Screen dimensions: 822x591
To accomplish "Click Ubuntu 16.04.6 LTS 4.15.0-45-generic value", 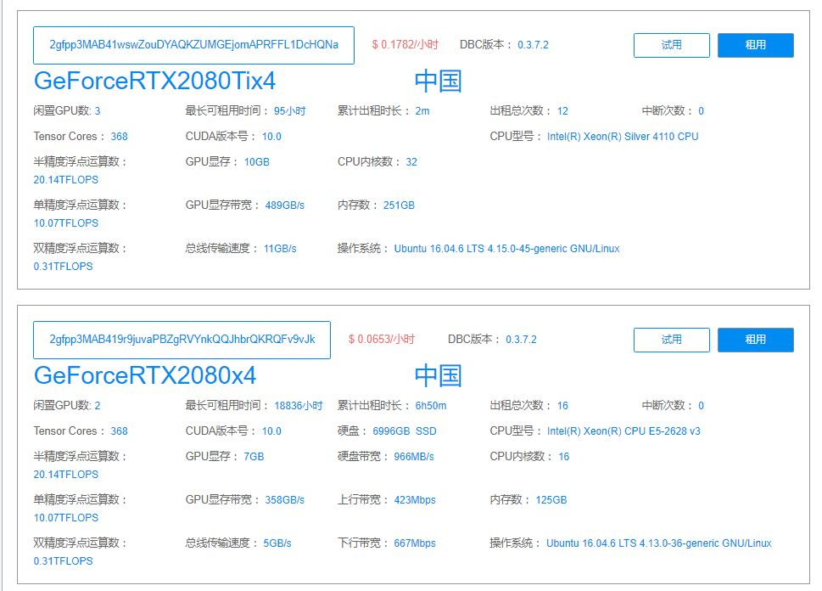I will coord(507,248).
